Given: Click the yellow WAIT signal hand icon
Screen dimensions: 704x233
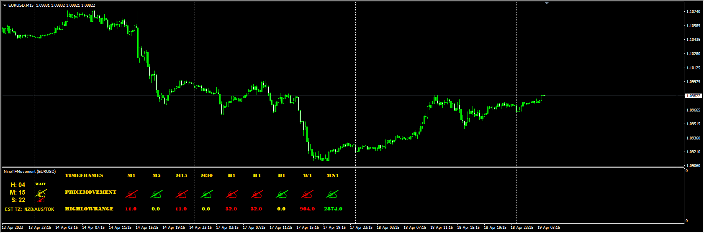Looking at the screenshot, I should pyautogui.click(x=41, y=193).
